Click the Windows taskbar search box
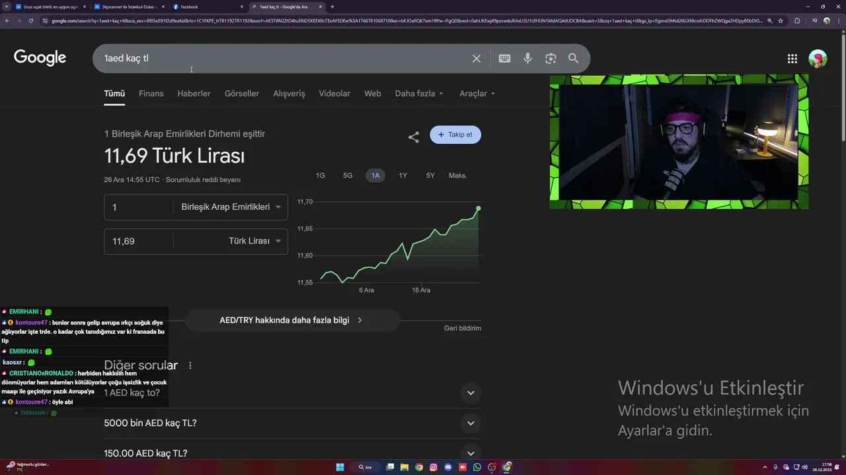Screen dimensions: 846x475 365,467
